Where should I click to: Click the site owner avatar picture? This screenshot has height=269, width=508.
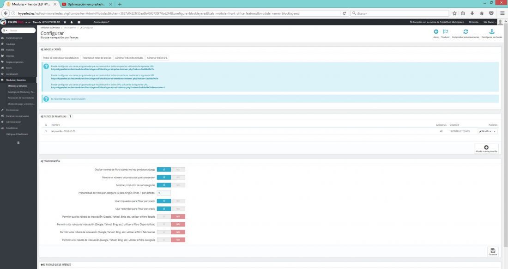pos(500,22)
